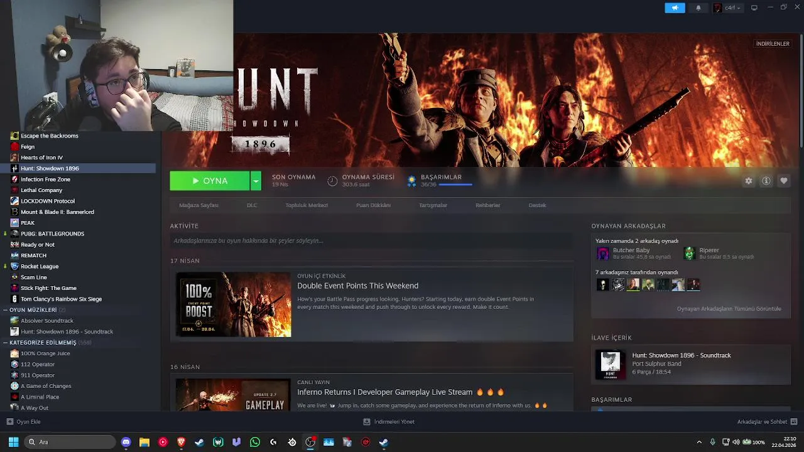Select A Game of Changes in library
Viewport: 804px width, 452px height.
(x=46, y=386)
